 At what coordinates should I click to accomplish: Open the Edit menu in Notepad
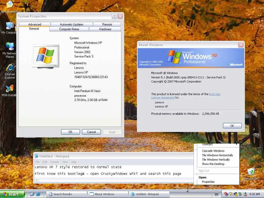pyautogui.click(x=45, y=162)
